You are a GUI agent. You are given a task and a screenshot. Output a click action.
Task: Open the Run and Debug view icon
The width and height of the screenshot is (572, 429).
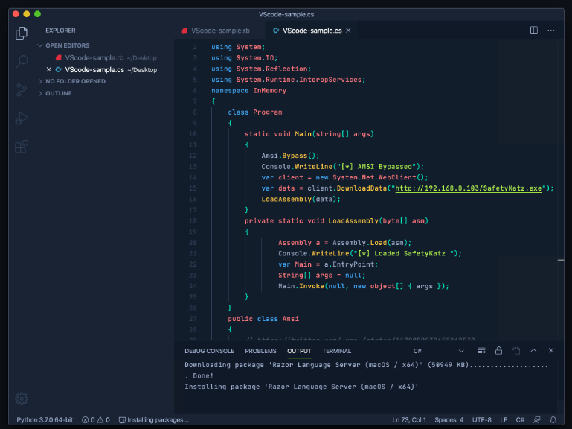click(22, 118)
